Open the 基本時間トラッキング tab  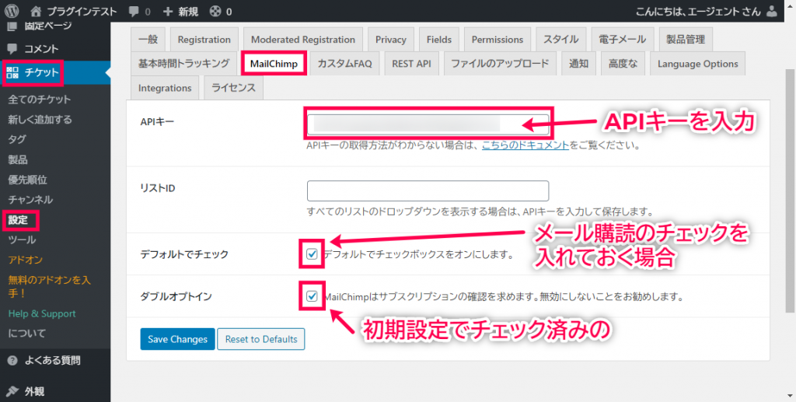click(183, 64)
